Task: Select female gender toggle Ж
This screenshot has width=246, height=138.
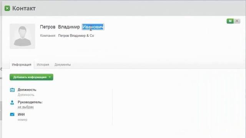Action: (x=237, y=21)
